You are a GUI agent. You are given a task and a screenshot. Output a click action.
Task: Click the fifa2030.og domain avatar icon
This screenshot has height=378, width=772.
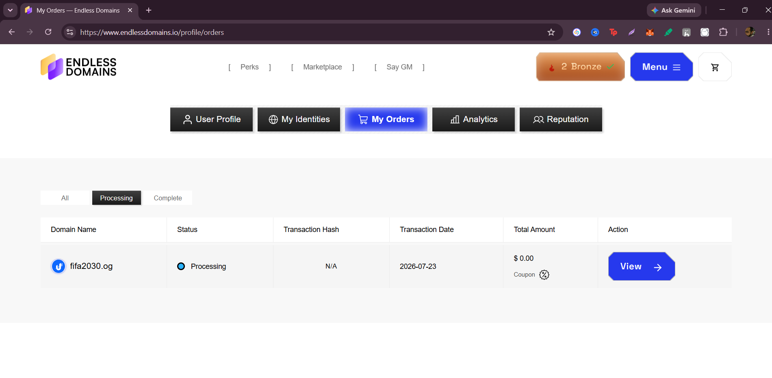click(x=59, y=266)
